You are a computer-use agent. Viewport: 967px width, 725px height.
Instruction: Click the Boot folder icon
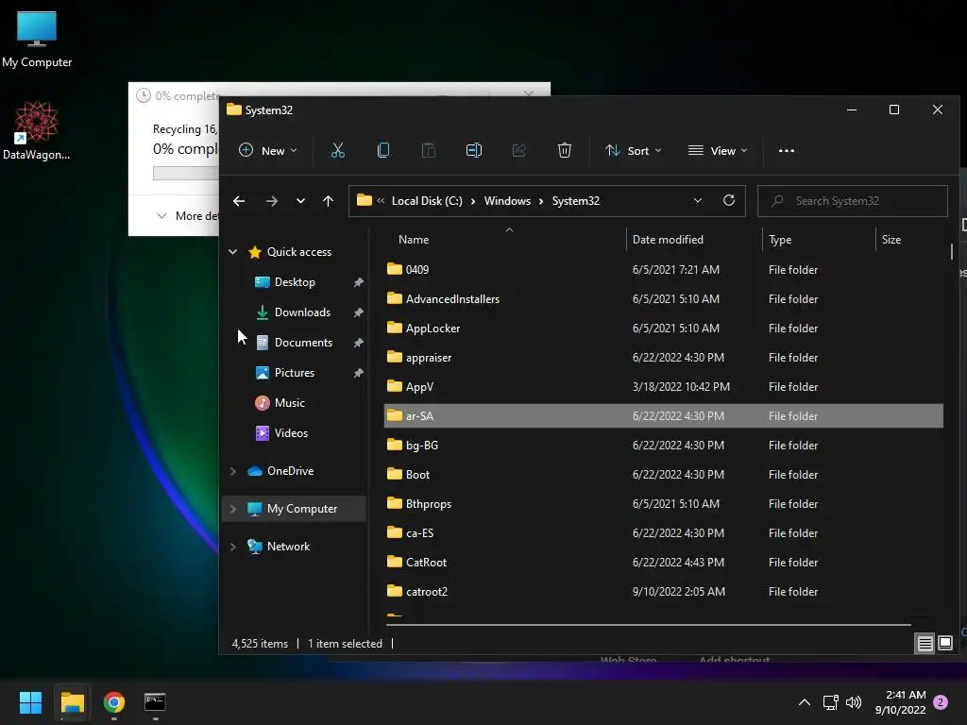394,474
